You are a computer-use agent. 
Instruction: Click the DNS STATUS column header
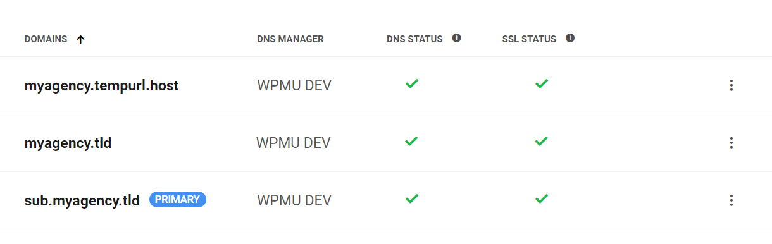pyautogui.click(x=414, y=39)
